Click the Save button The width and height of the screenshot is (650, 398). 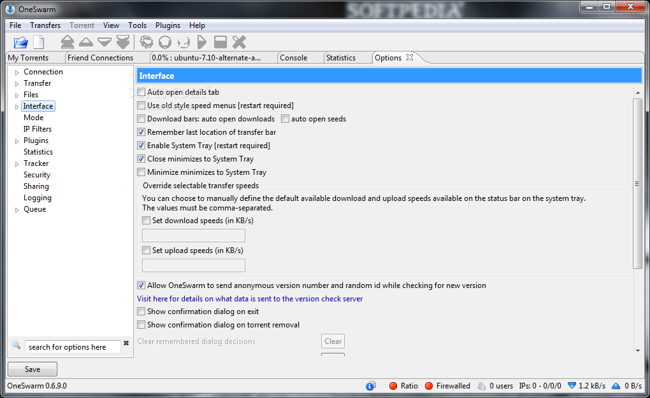tap(32, 369)
